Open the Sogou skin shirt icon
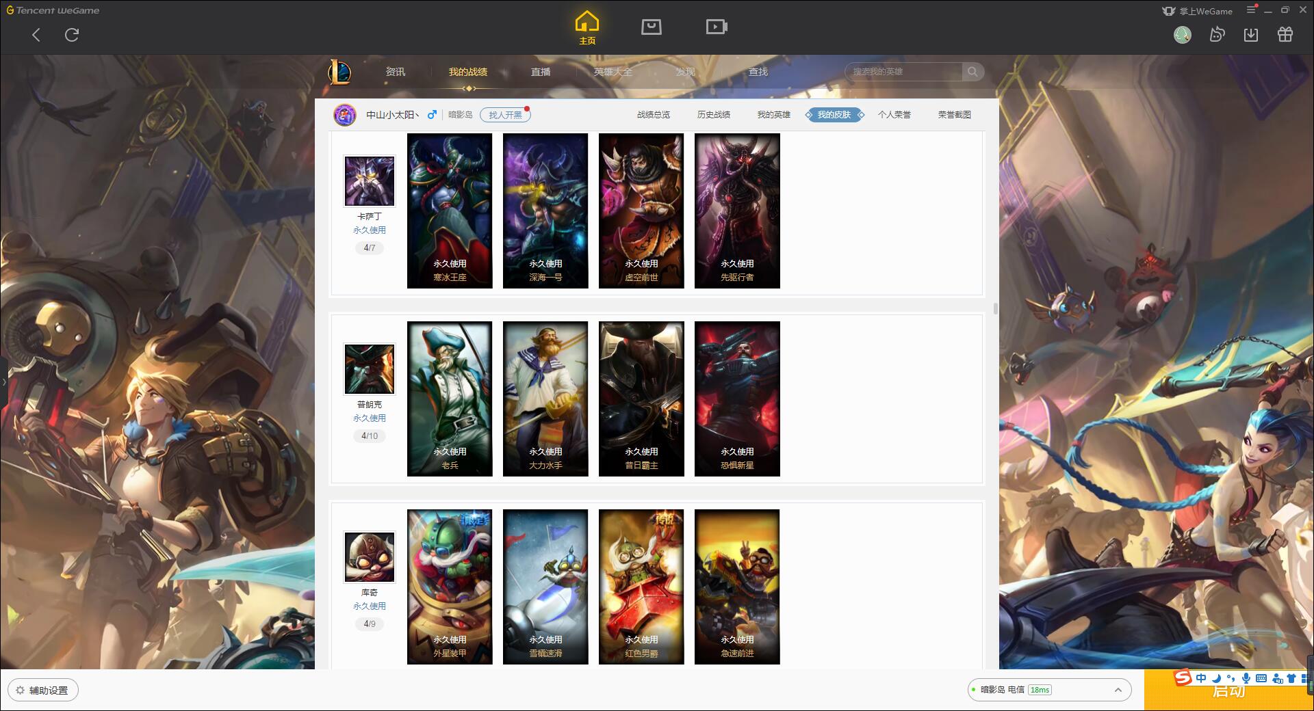 click(x=1291, y=678)
